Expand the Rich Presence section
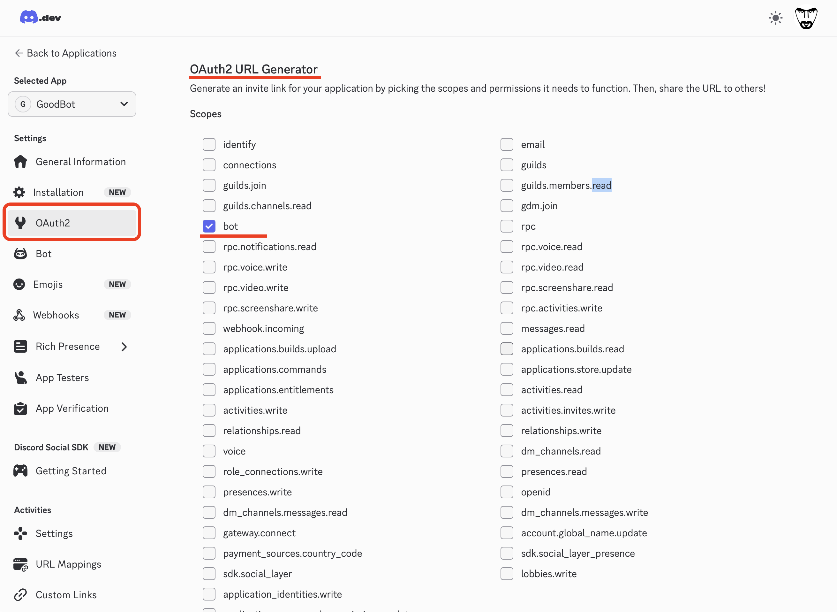Image resolution: width=837 pixels, height=612 pixels. tap(124, 346)
